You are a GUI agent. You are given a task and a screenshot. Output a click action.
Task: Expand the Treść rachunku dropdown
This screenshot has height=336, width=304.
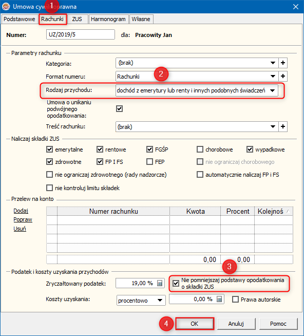tap(273, 126)
